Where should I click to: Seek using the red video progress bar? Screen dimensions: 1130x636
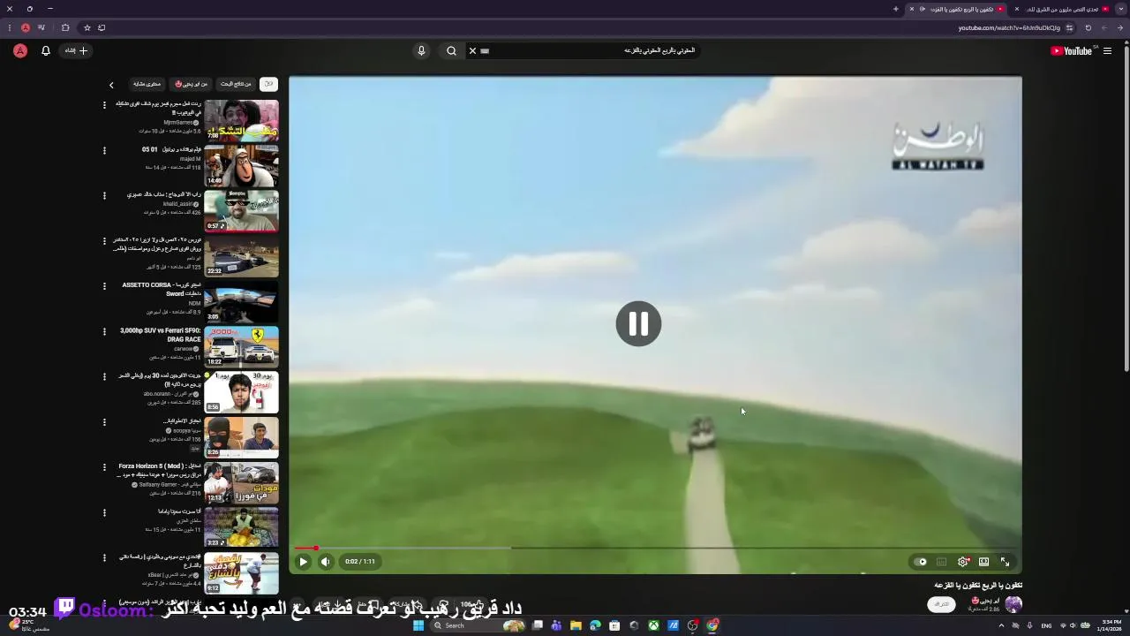click(x=655, y=548)
